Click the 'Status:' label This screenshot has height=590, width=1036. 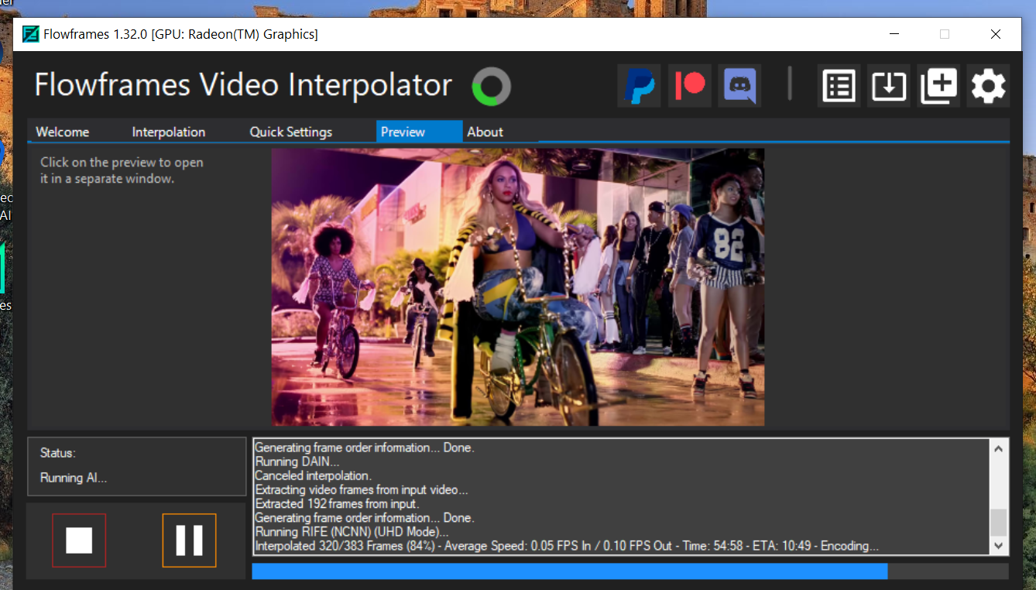tap(58, 453)
